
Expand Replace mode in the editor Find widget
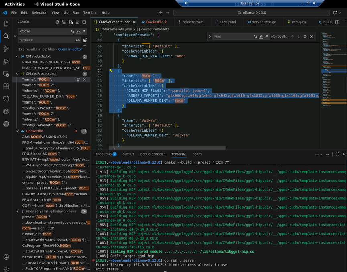coord(210,37)
